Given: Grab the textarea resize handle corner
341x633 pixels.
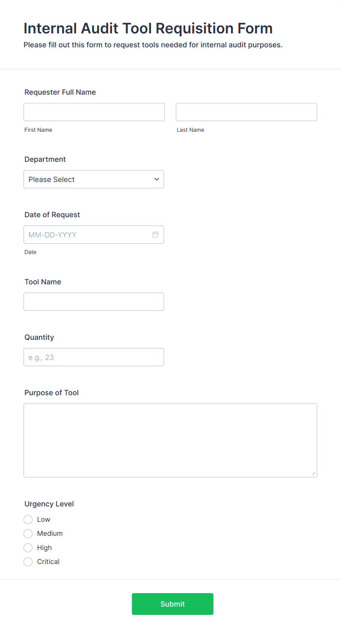Looking at the screenshot, I should (x=313, y=473).
